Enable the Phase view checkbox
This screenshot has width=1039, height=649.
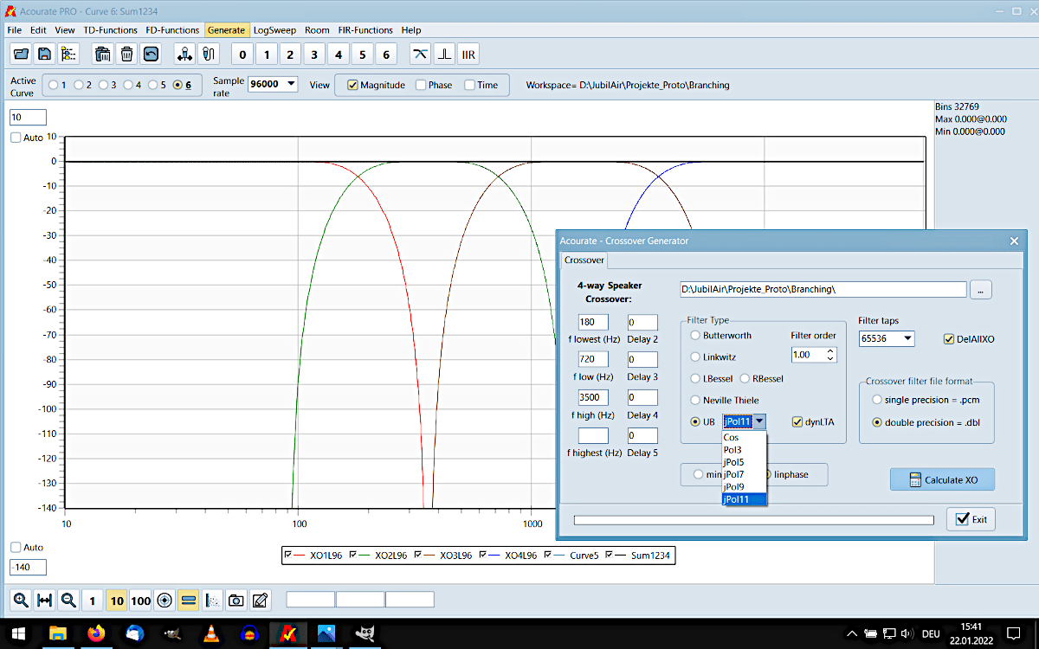click(x=421, y=85)
